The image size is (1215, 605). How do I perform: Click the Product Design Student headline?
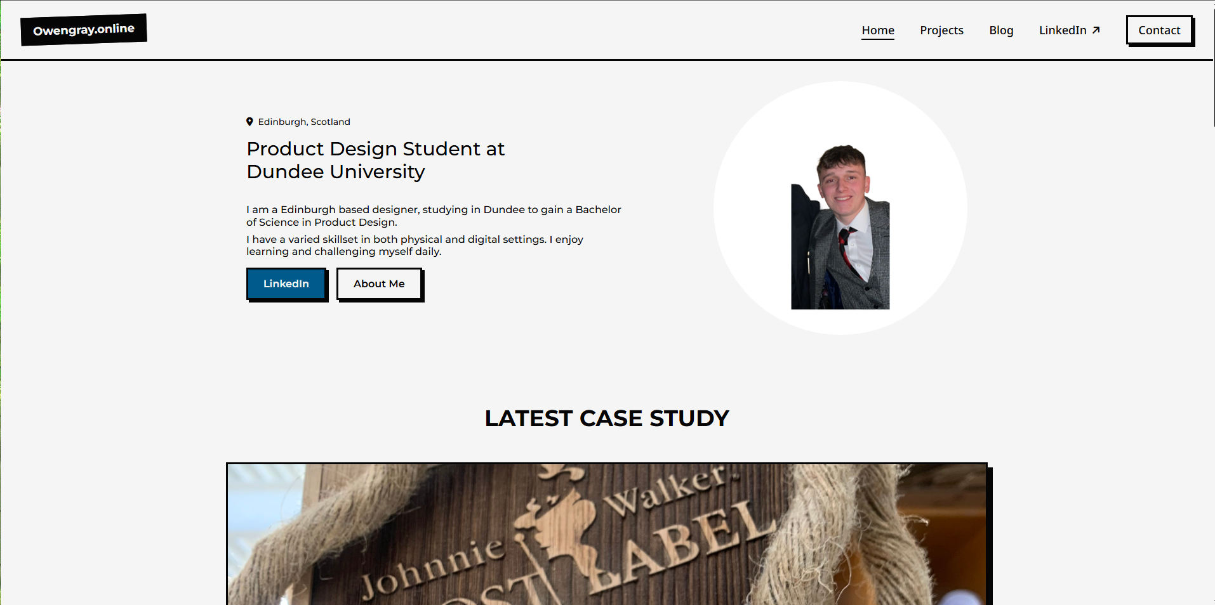point(375,160)
